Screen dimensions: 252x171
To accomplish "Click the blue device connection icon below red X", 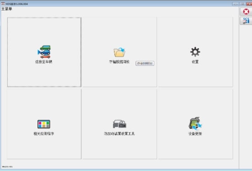I will click(x=246, y=21).
